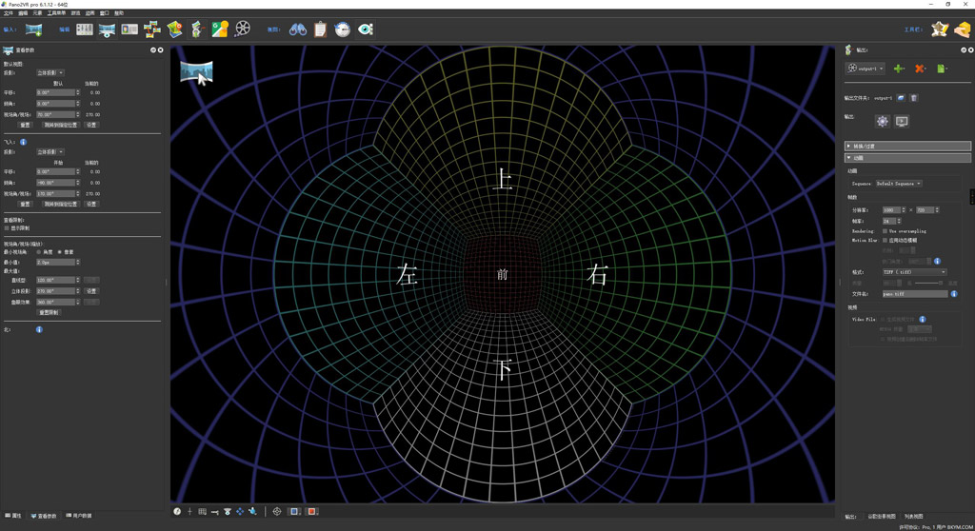Open the default view projection dropdown
The image size is (975, 531).
point(50,72)
